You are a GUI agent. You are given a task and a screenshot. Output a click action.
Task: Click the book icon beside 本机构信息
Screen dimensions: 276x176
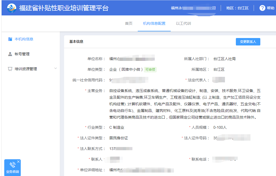coord(10,39)
